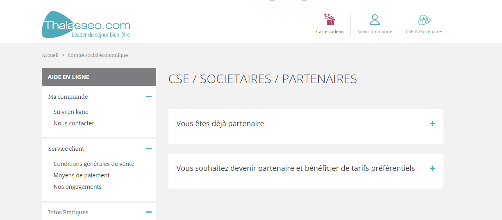Click the Carte cadeau text label
Viewport: 502px width, 220px height.
(x=330, y=32)
